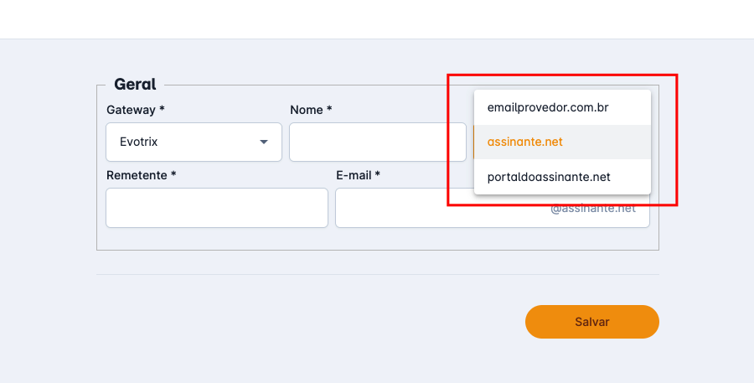Click the divider line above Salvar
Viewport: 754px width, 383px height.
coord(377,274)
